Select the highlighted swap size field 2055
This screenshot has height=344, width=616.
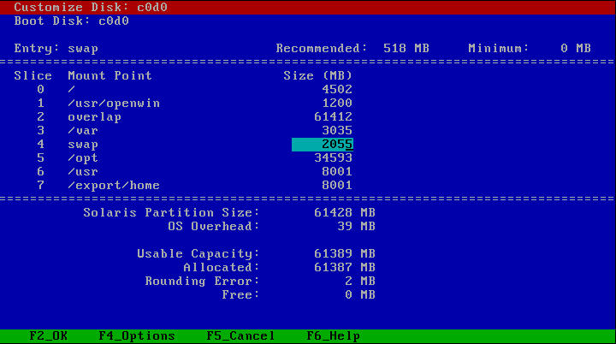(x=323, y=145)
